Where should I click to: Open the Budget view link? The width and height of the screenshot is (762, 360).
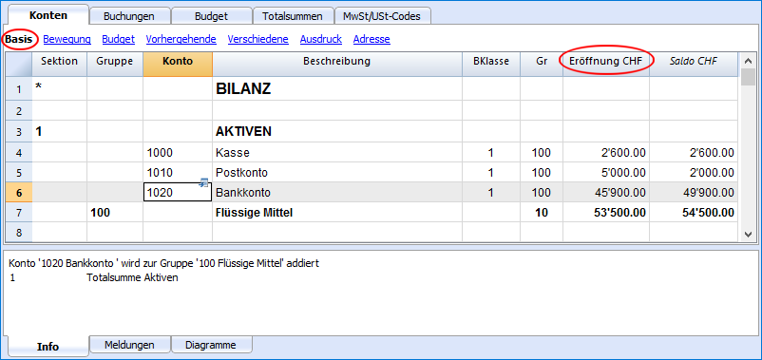[x=119, y=39]
